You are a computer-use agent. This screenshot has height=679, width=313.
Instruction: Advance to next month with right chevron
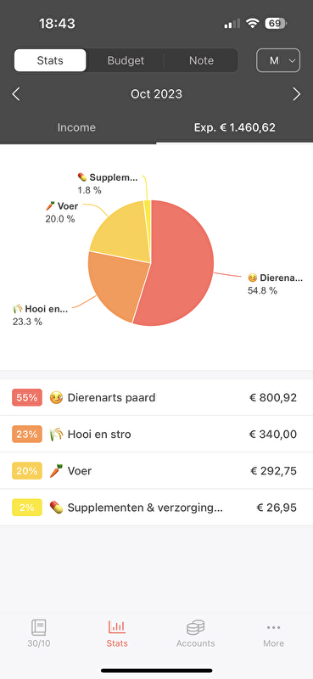point(297,94)
